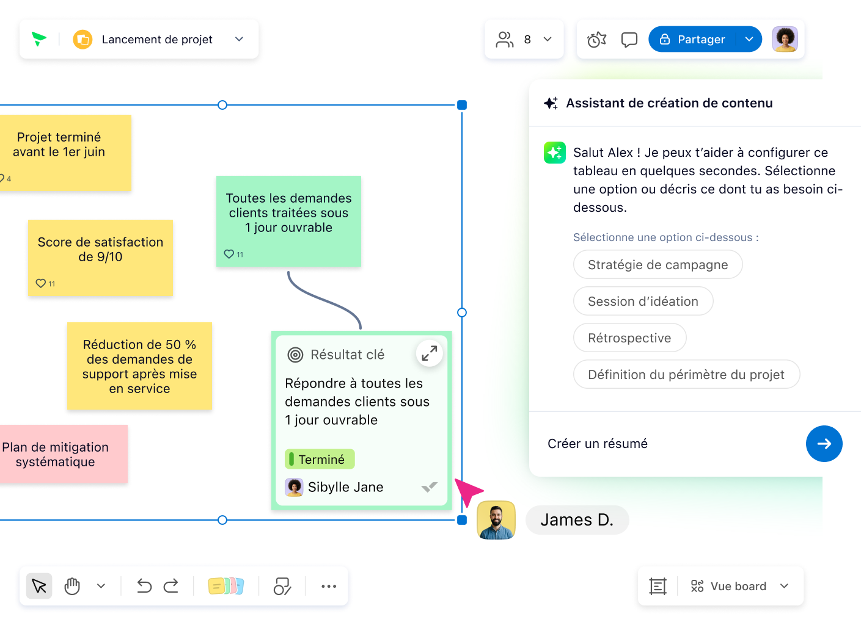The width and height of the screenshot is (861, 625).
Task: Click the redo arrow
Action: pos(171,587)
